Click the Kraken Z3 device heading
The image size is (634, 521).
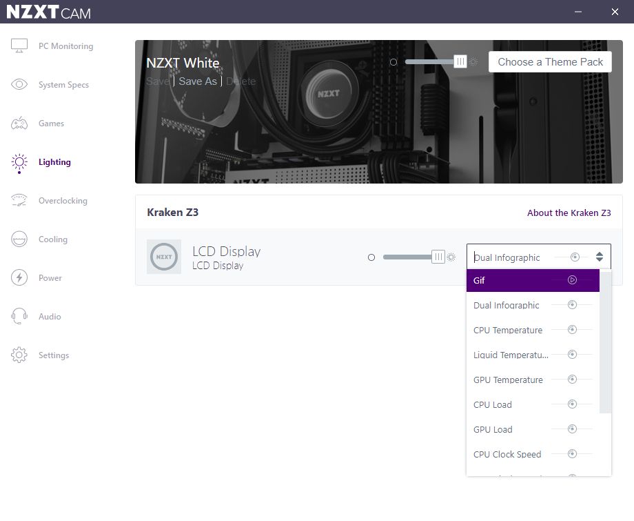(173, 213)
